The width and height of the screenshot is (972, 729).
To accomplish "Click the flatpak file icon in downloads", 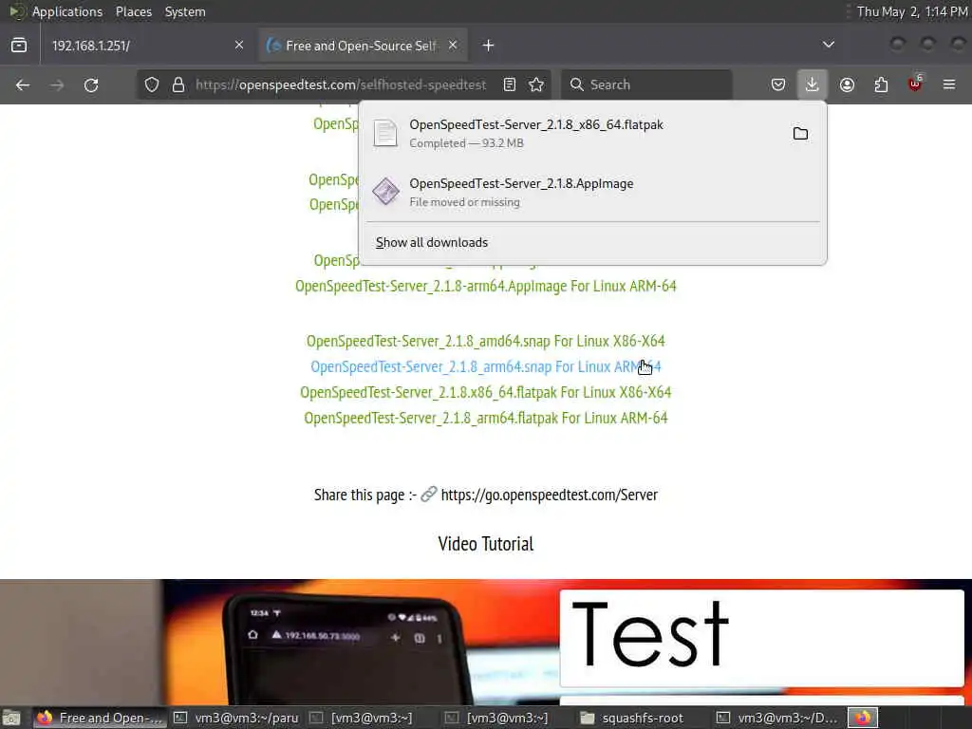I will point(385,133).
